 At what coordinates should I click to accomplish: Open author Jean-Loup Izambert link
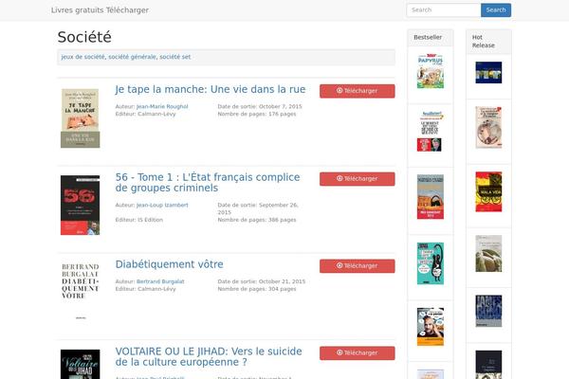(162, 206)
